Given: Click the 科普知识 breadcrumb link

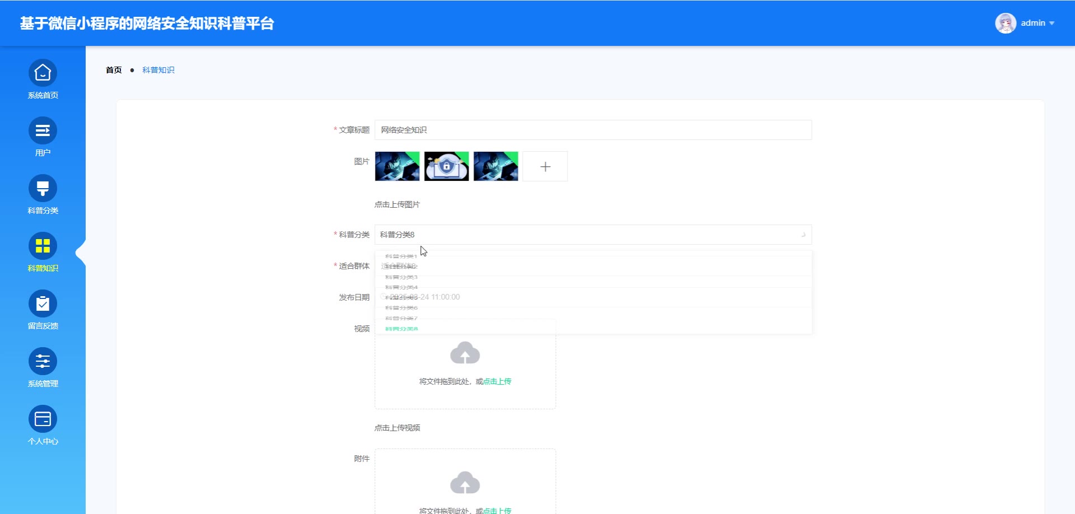Looking at the screenshot, I should pyautogui.click(x=158, y=70).
